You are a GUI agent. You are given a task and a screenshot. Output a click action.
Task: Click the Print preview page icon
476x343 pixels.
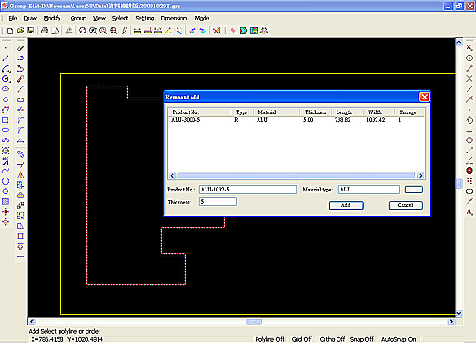point(55,31)
